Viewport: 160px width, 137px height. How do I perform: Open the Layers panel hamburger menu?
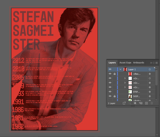coord(156,63)
